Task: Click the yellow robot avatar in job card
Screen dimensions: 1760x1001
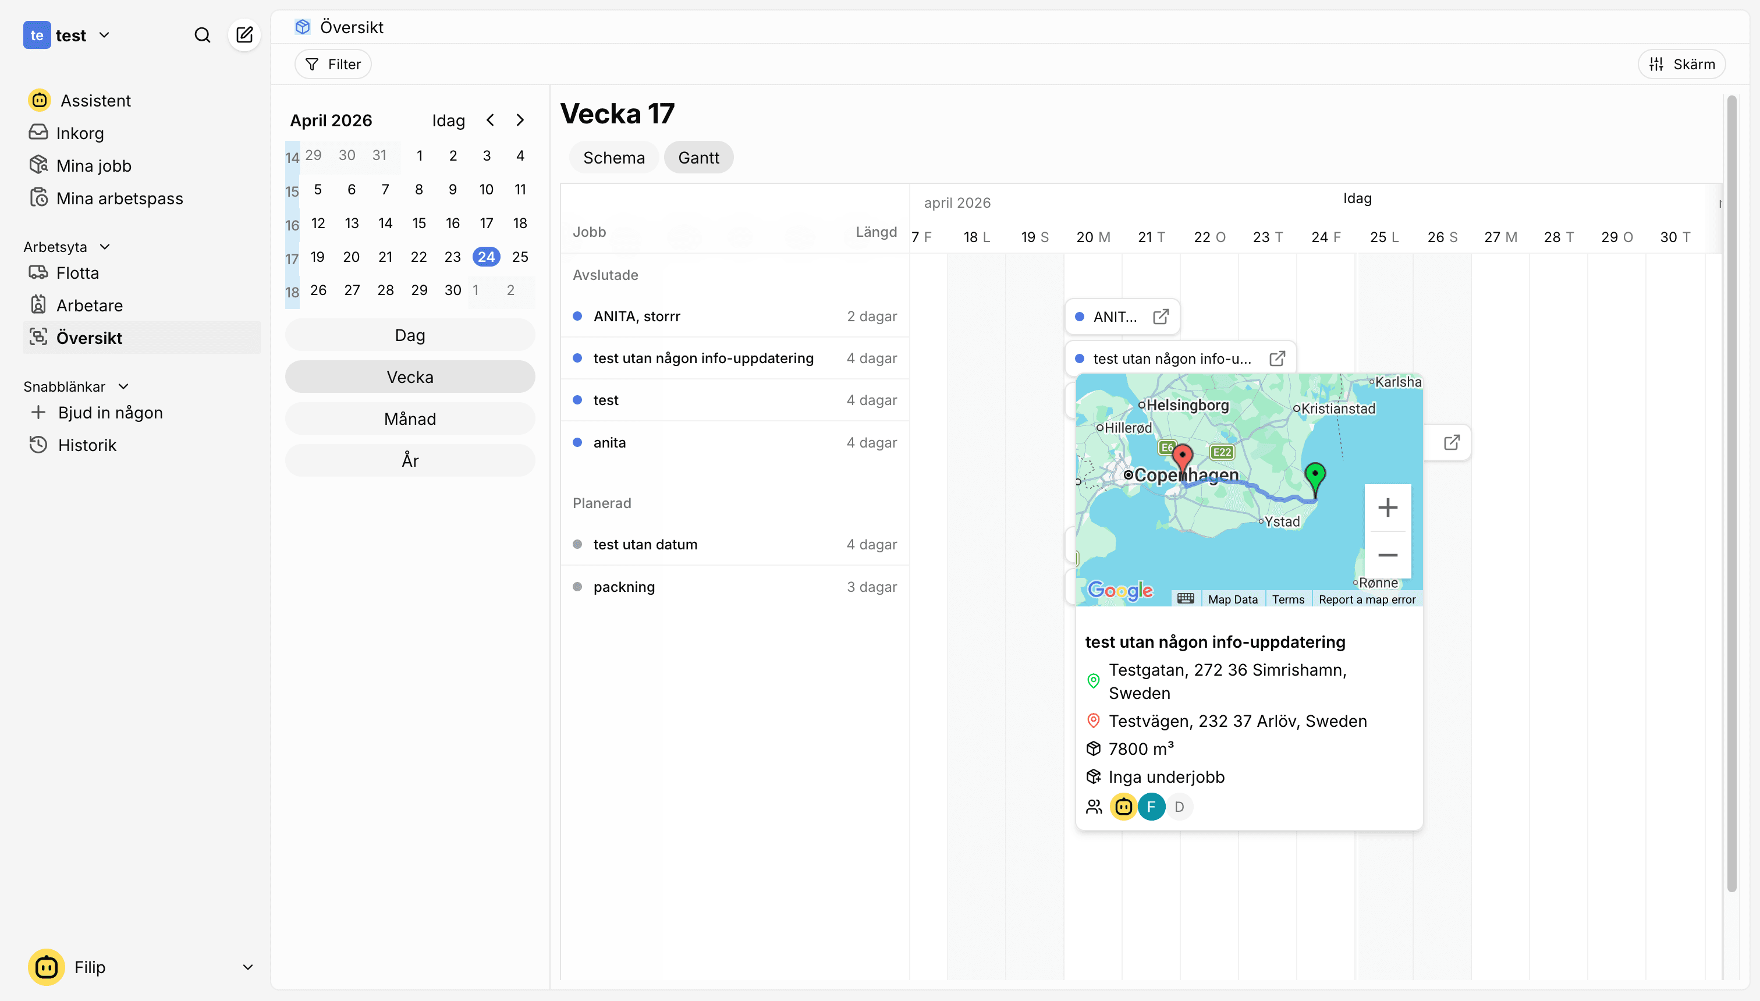Action: (x=1123, y=807)
